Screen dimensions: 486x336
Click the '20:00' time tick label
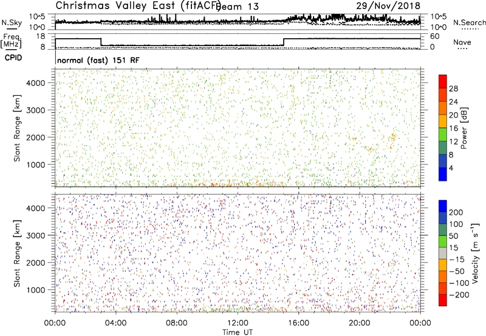tap(359, 323)
